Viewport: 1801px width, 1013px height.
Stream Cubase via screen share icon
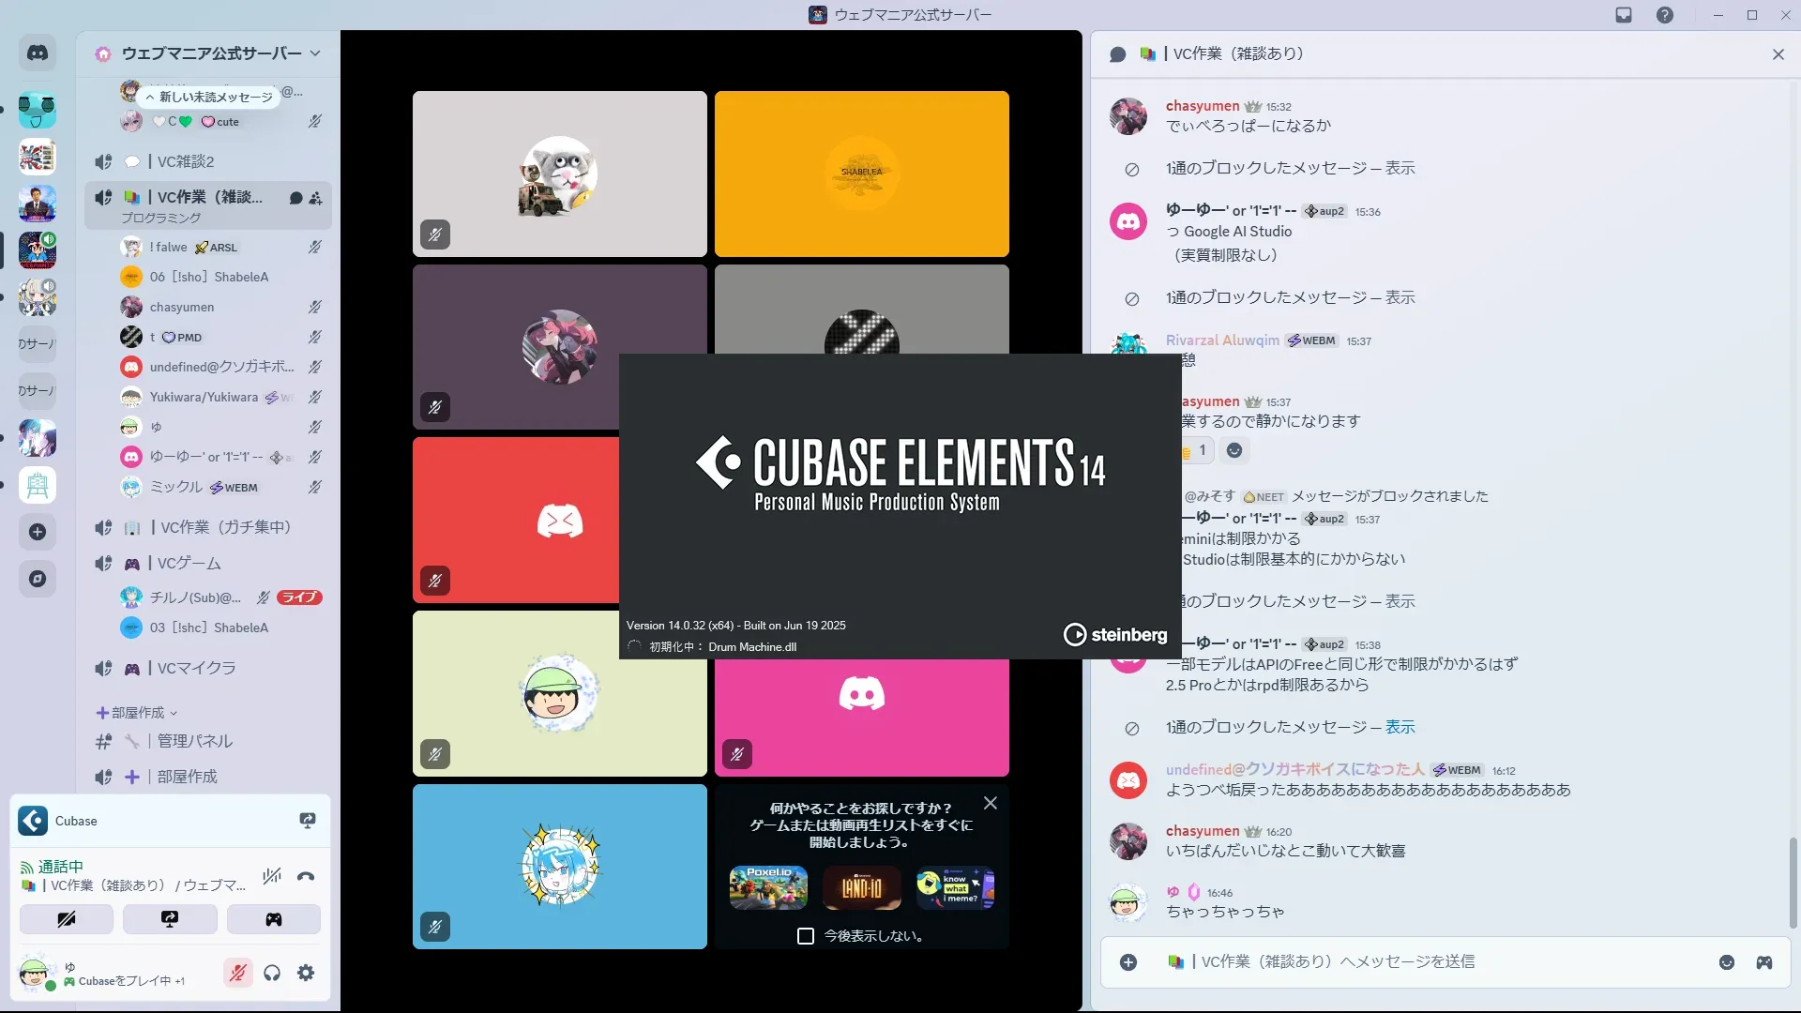click(x=307, y=821)
